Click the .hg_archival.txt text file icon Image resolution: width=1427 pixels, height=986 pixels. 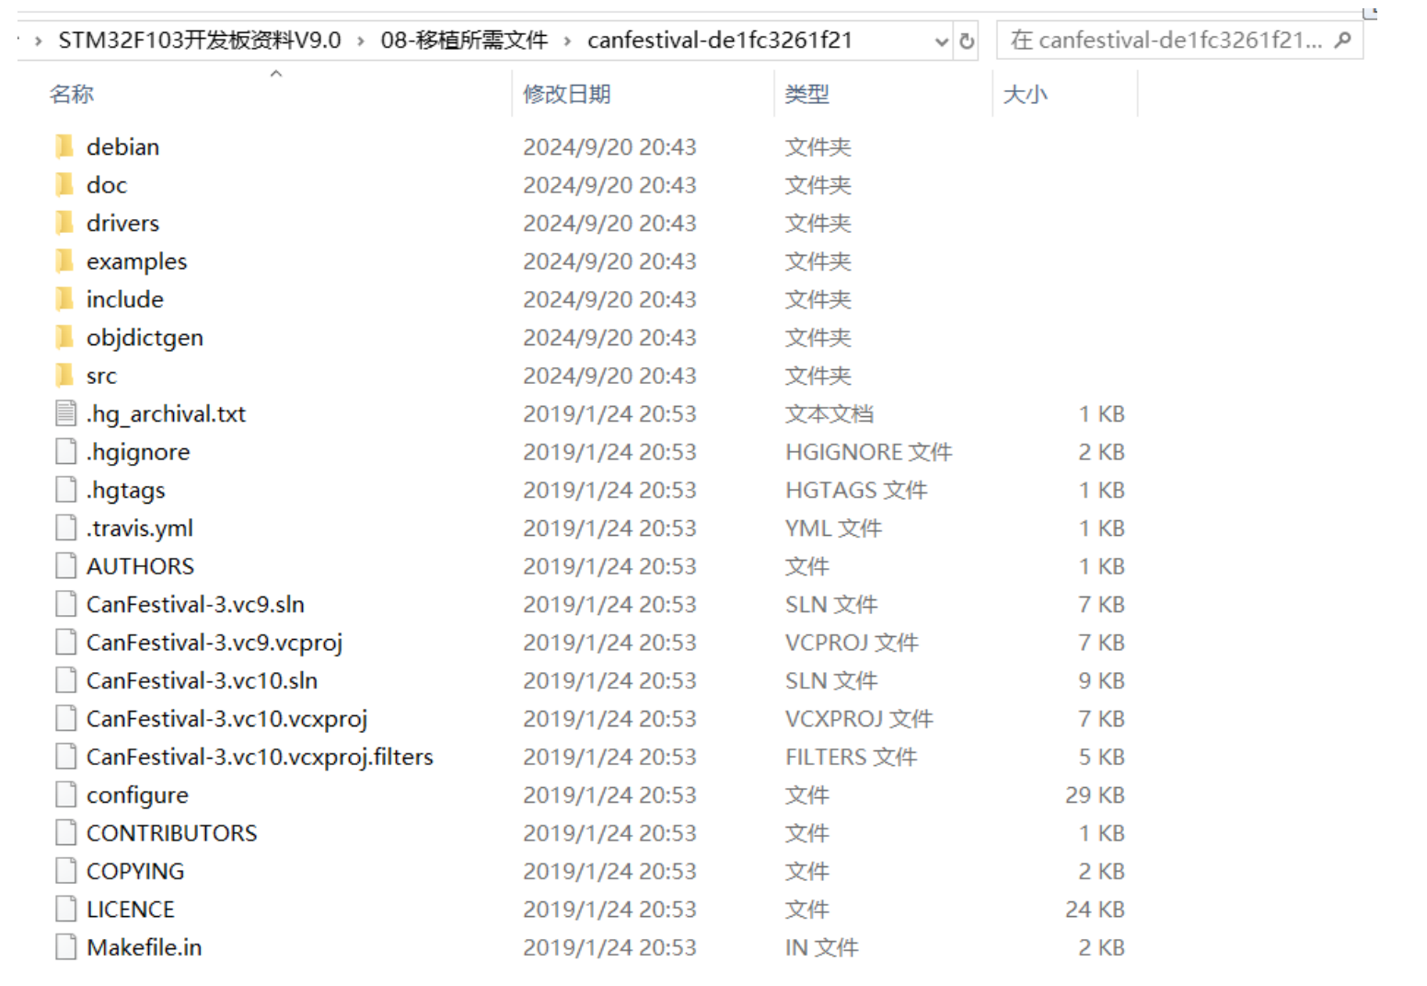tap(65, 413)
